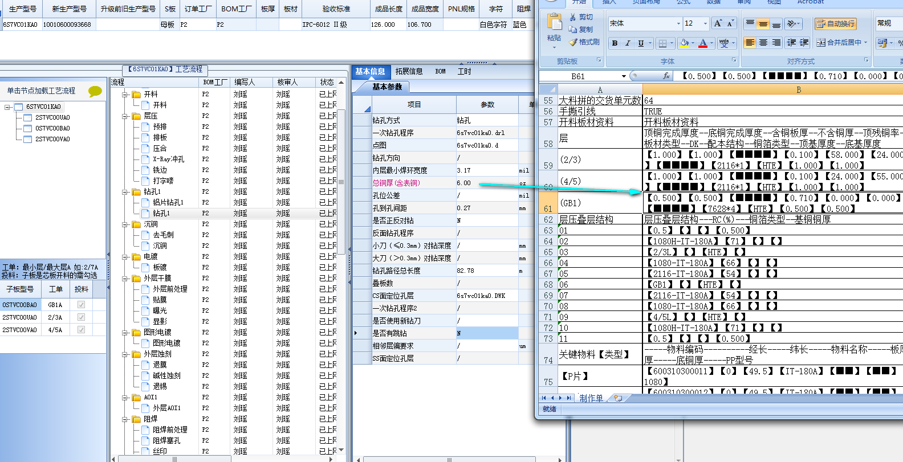Image resolution: width=903 pixels, height=462 pixels.
Task: Switch to the BOM tab
Action: tap(440, 71)
